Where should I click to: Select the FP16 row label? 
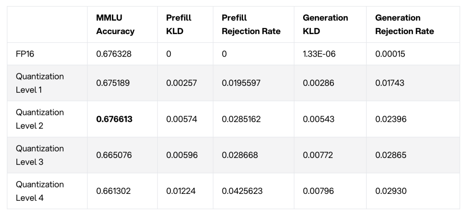25,55
